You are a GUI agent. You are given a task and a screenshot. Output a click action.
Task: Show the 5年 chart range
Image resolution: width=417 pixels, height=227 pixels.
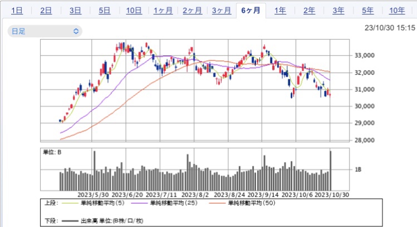pyautogui.click(x=368, y=11)
